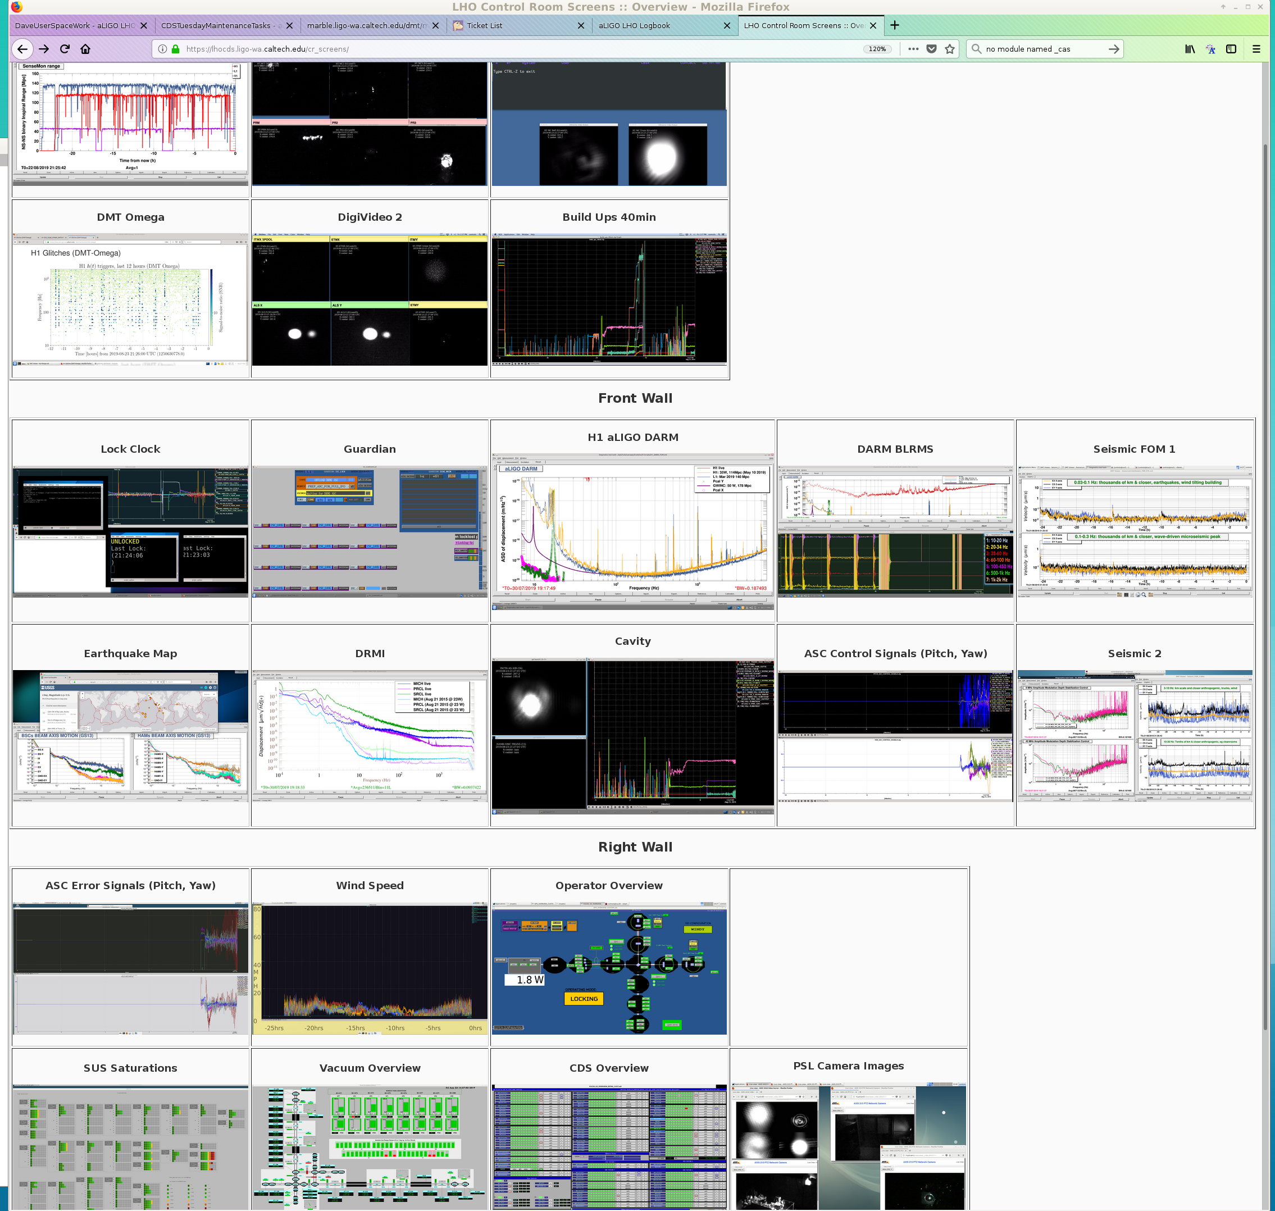Reload the current page
Screen dimensions: 1275x1211
[65, 49]
